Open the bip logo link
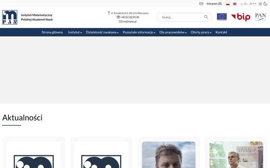The image size is (270, 168). point(241,17)
